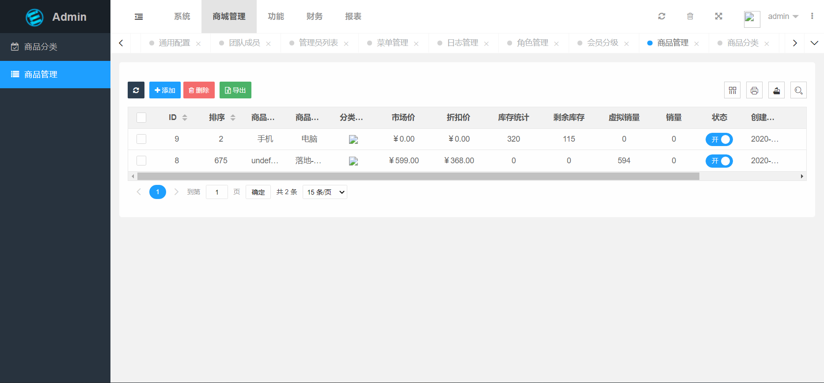Close the 角色管理 tab
The image size is (824, 383).
(556, 44)
